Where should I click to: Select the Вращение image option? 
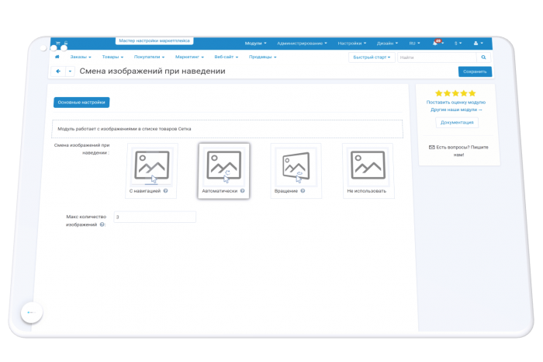pos(296,171)
